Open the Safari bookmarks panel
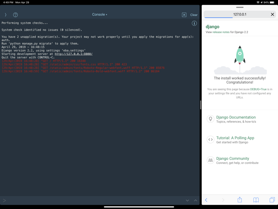The image size is (278, 209). [256, 200]
